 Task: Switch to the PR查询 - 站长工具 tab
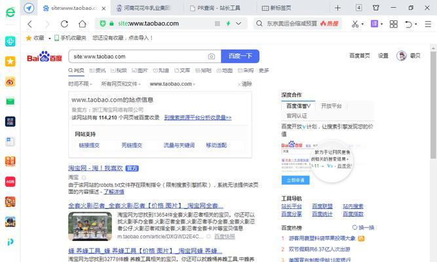click(x=219, y=8)
